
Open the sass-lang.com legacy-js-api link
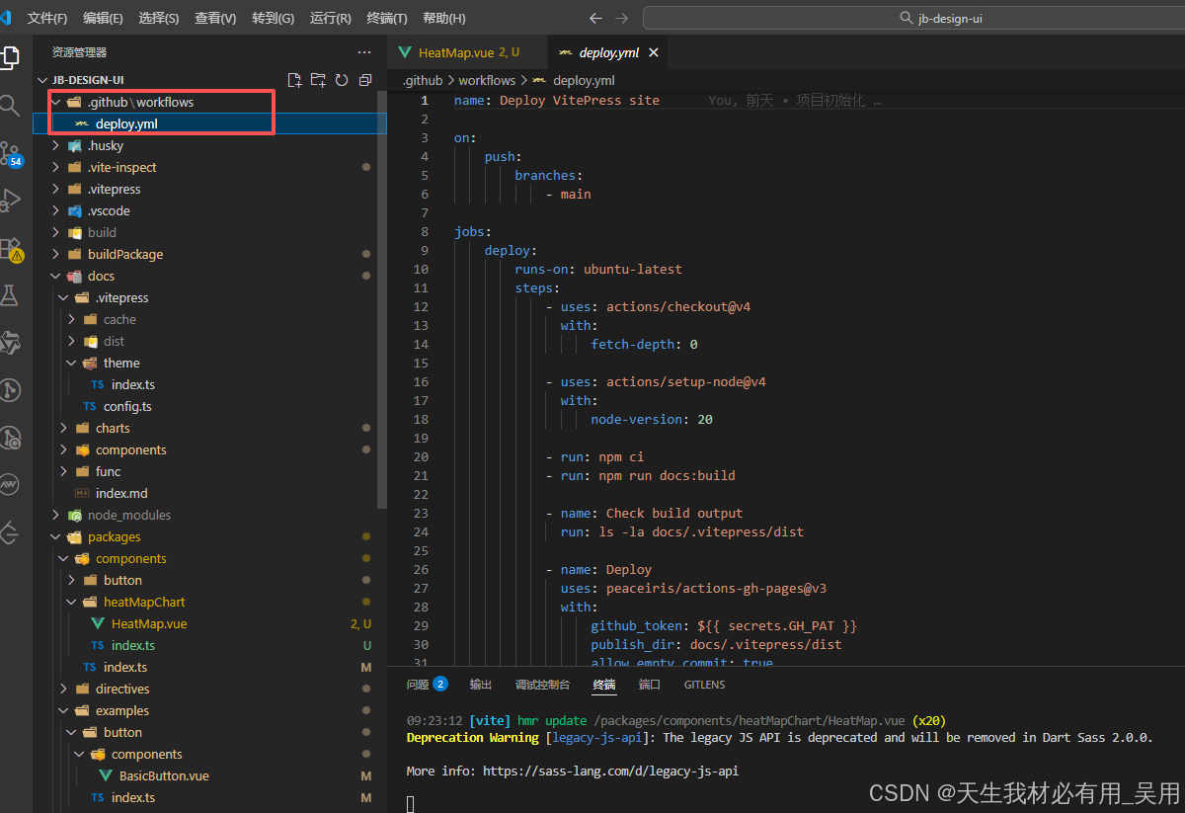click(610, 771)
